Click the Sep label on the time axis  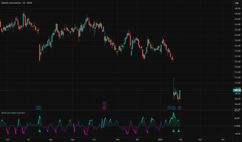(72, 139)
